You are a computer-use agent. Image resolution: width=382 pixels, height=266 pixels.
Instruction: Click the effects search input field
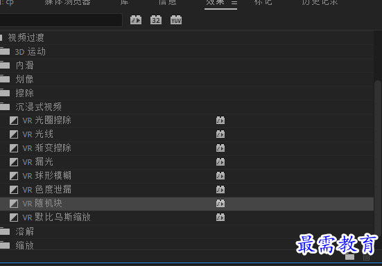(60, 20)
